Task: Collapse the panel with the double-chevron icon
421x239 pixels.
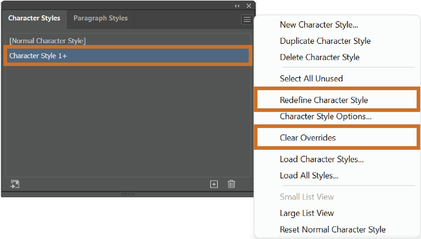Action: pyautogui.click(x=237, y=6)
